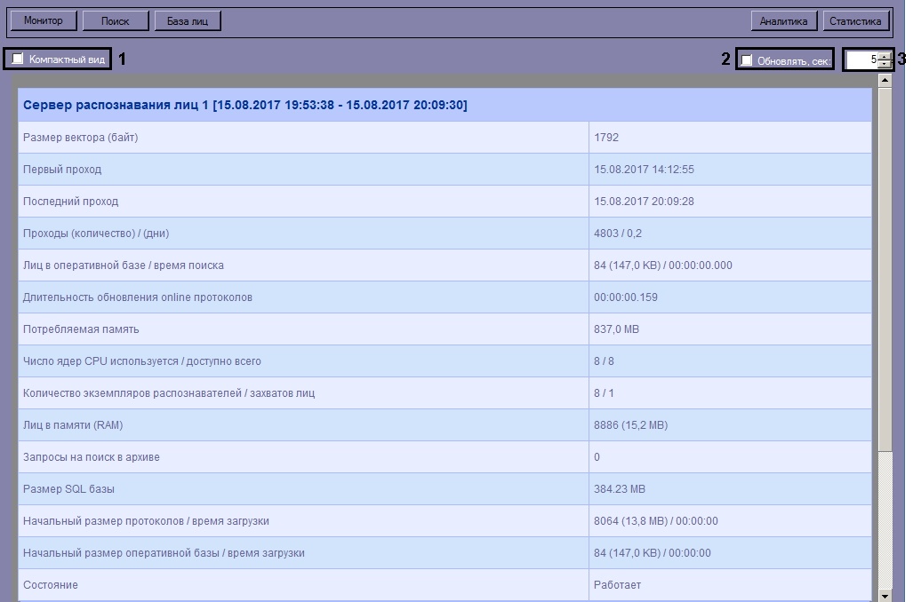Click the scrollbar down arrow

[x=884, y=595]
